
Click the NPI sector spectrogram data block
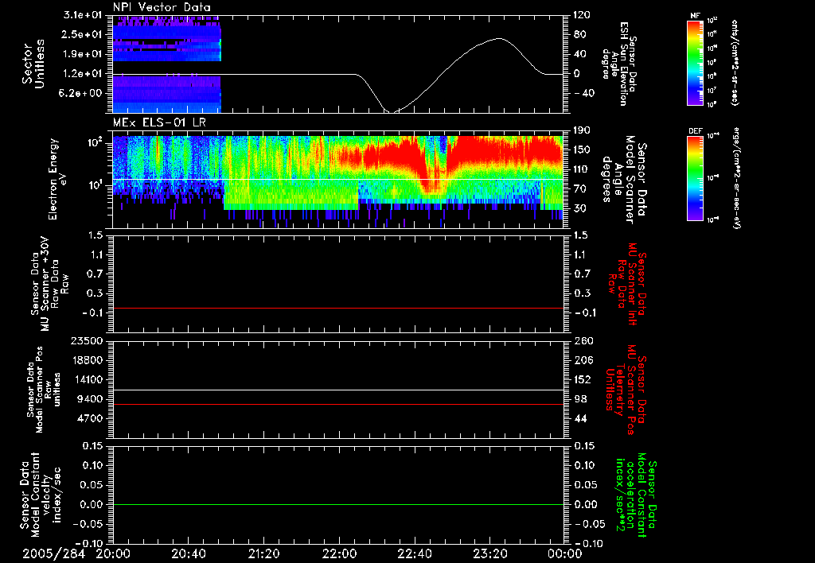click(x=167, y=64)
